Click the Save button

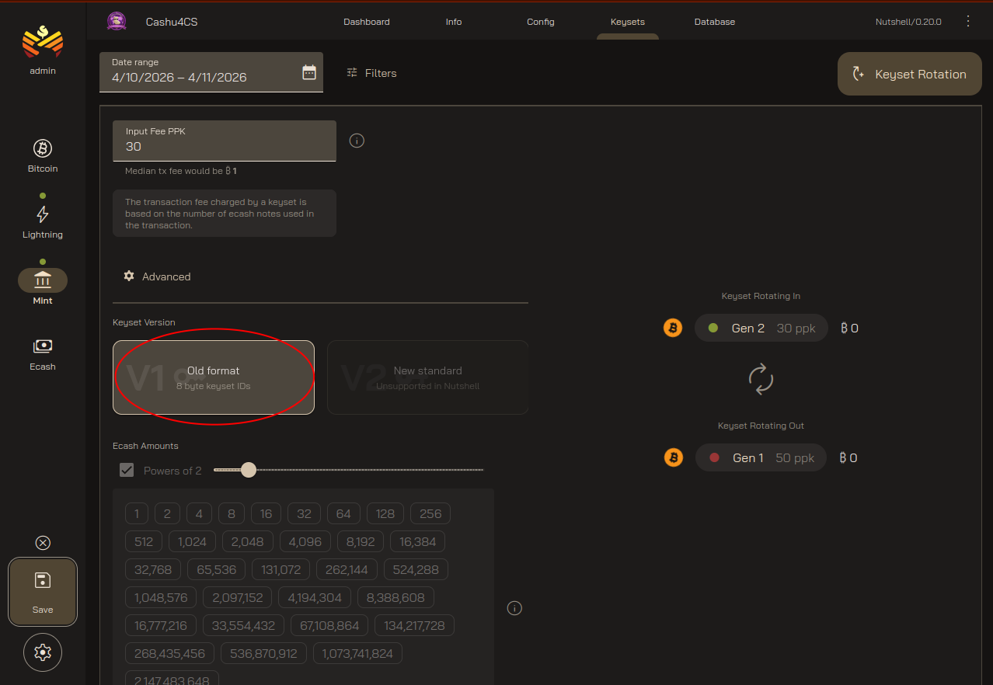(43, 592)
